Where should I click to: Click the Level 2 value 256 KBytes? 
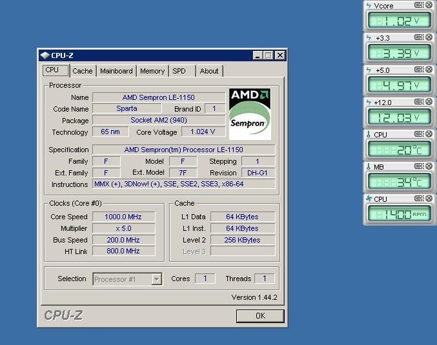[243, 240]
